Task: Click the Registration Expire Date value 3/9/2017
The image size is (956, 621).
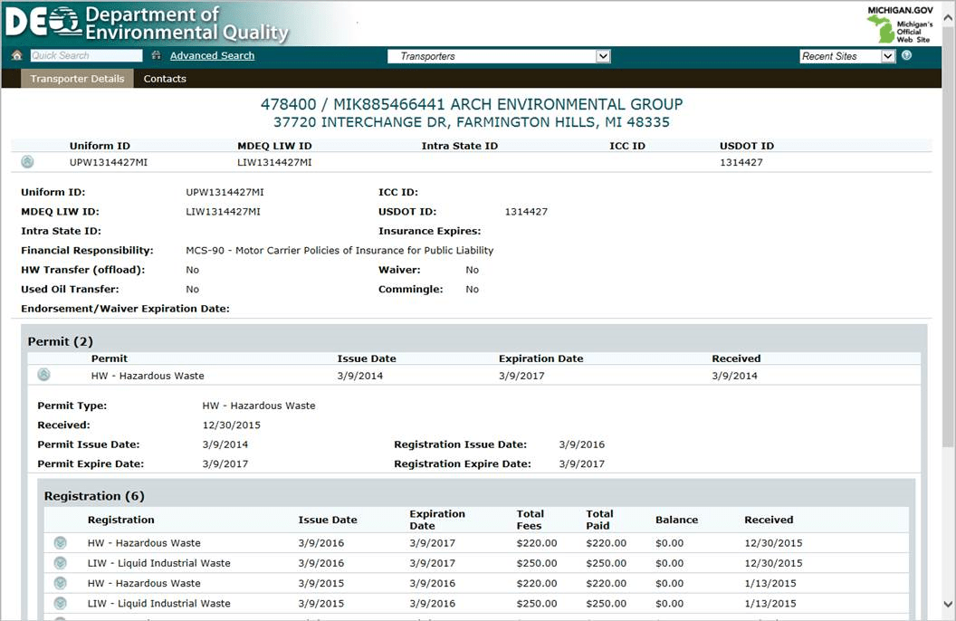Action: (x=581, y=464)
